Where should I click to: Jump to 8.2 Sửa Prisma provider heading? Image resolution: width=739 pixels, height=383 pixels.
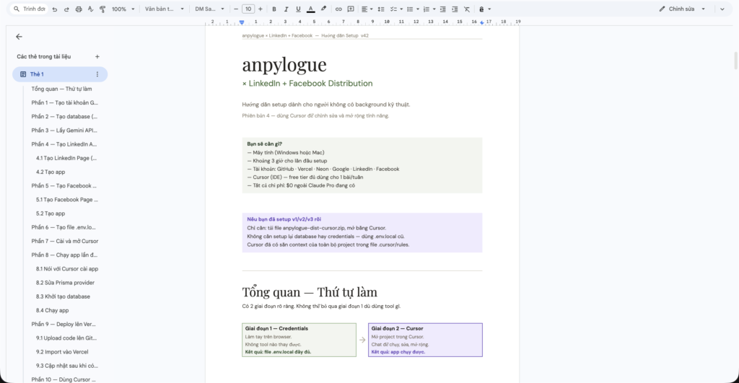pos(65,283)
